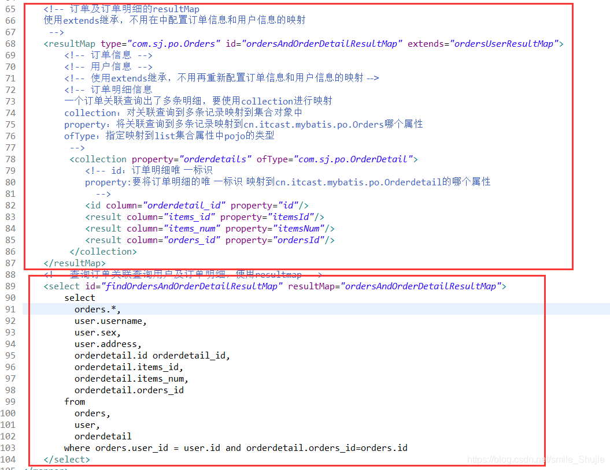Click the closing resultMap tag
Screen dimensions: 610x470
(x=75, y=263)
